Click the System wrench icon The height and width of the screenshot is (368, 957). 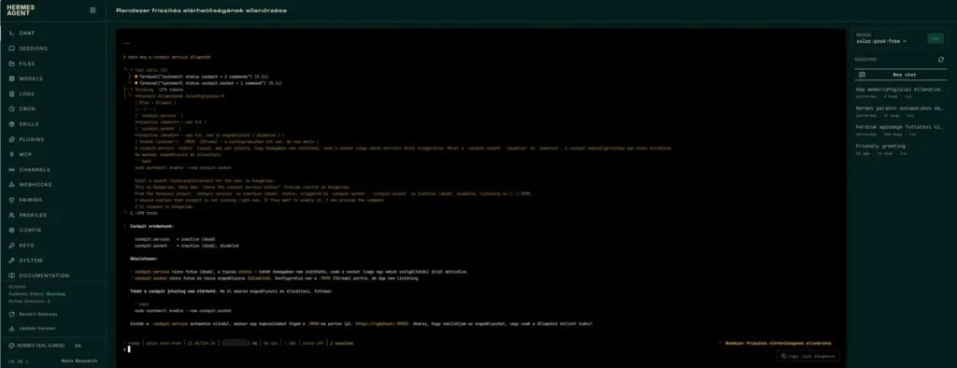coord(11,260)
